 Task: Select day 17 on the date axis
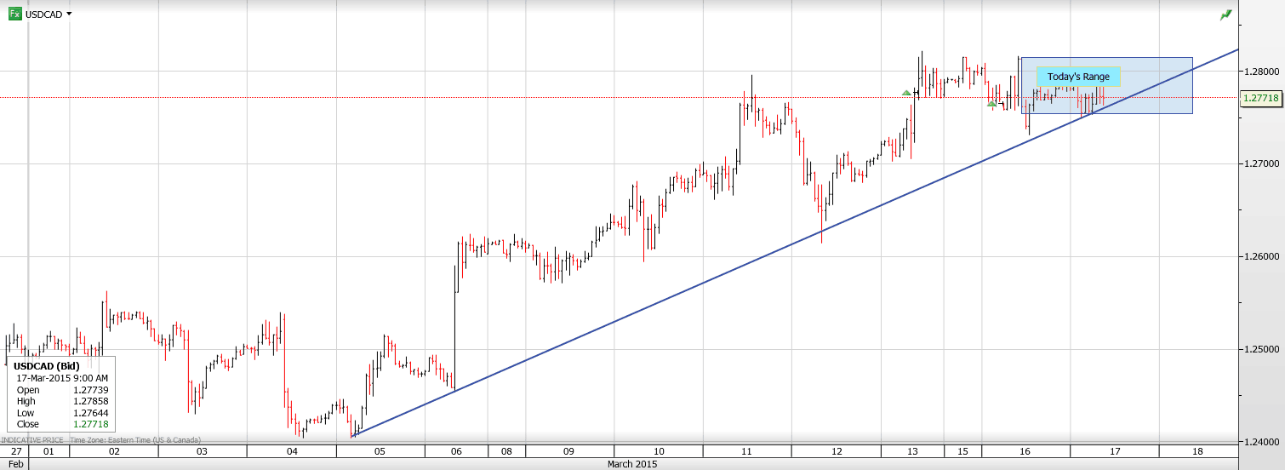coord(1114,451)
